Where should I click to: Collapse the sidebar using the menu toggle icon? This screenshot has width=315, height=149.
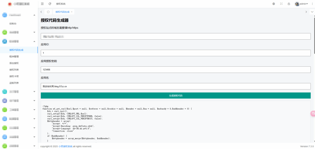pyautogui.click(x=42, y=4)
